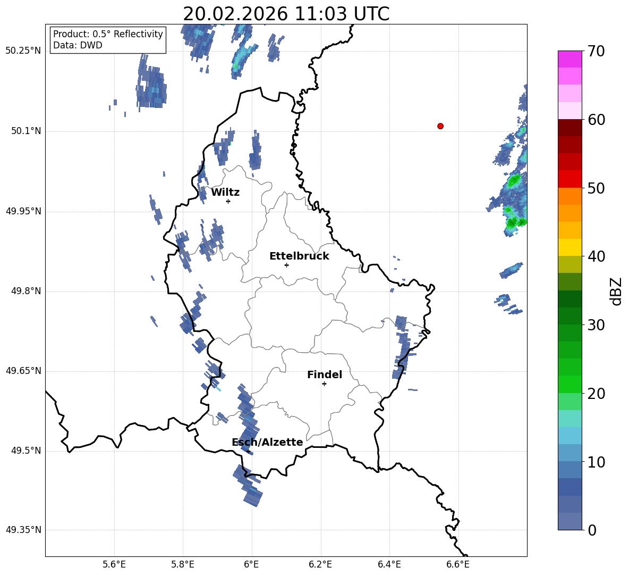Select the Findel city label
The image size is (629, 575).
[325, 374]
